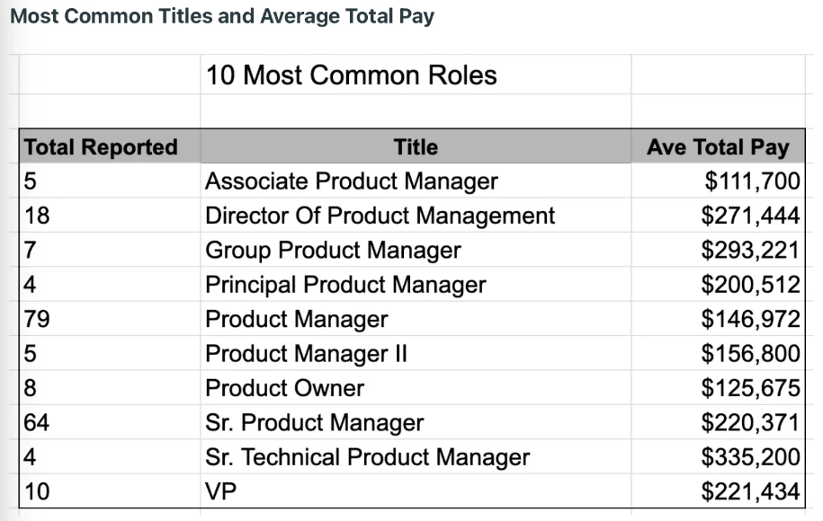
Task: Select the Sr. Technical Product Manager cell
Action: click(416, 457)
